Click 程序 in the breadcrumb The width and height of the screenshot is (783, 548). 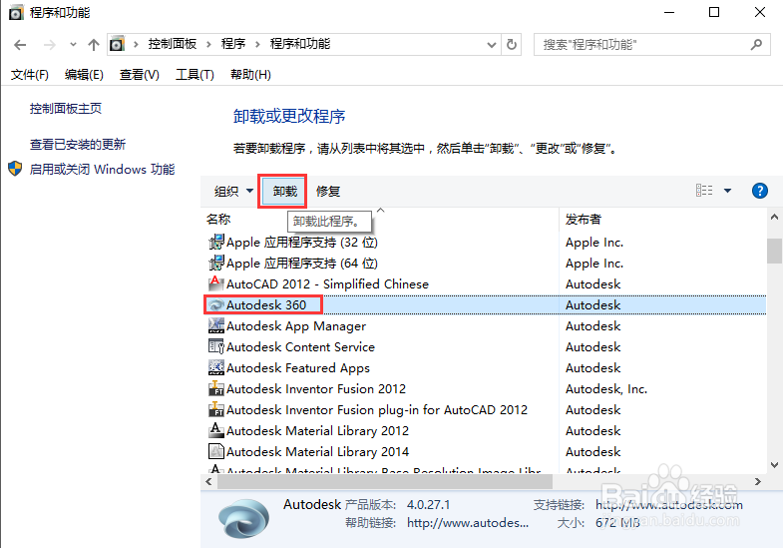(233, 44)
